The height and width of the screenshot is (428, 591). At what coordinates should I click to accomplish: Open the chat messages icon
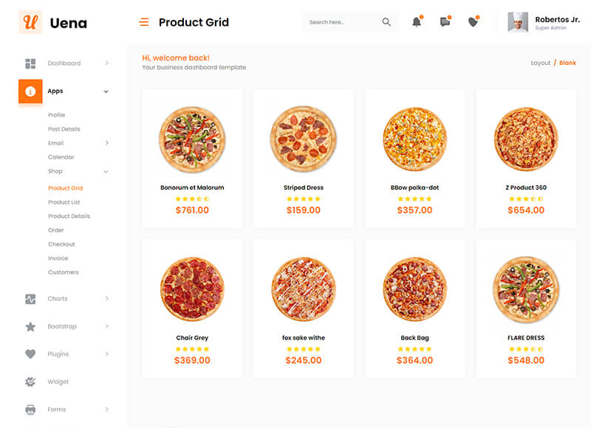[x=445, y=22]
